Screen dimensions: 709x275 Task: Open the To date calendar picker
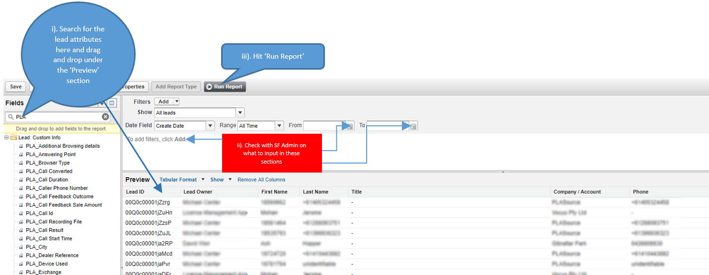[x=413, y=126]
